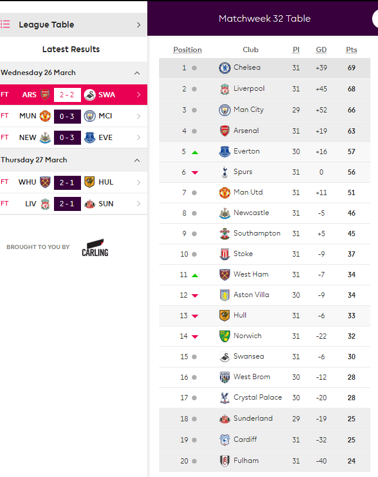
Task: Click the Liverpool crest in table
Action: [x=225, y=89]
